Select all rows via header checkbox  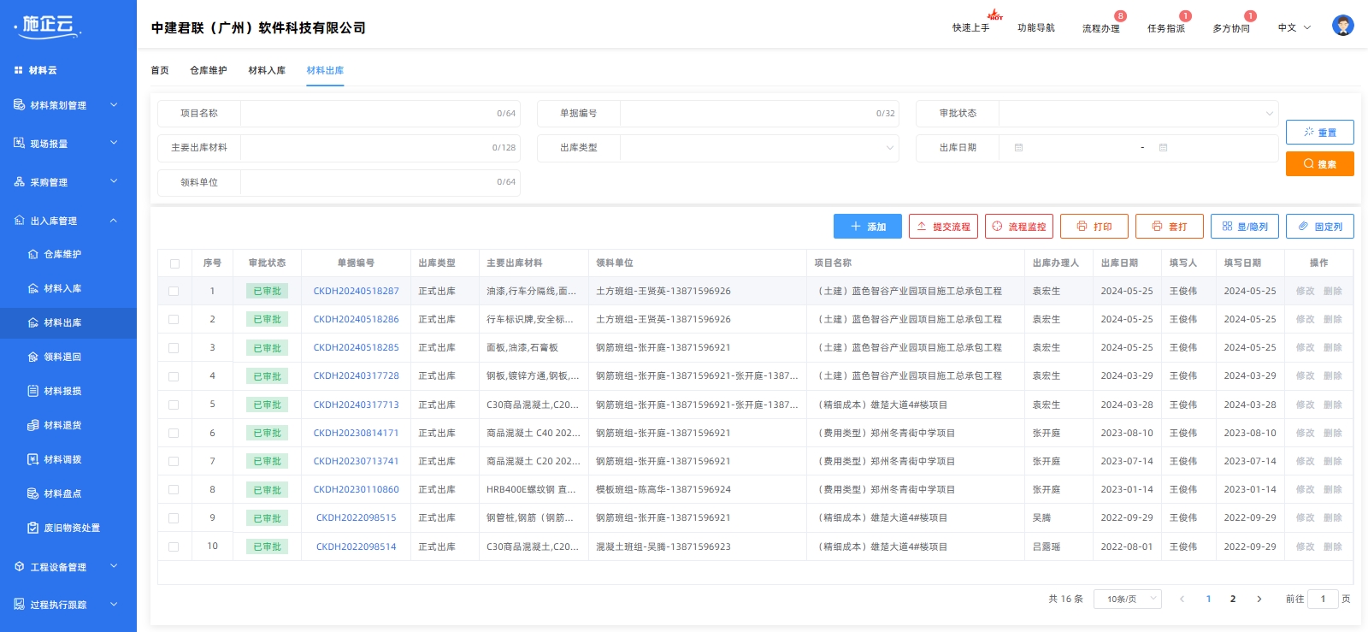(x=174, y=263)
